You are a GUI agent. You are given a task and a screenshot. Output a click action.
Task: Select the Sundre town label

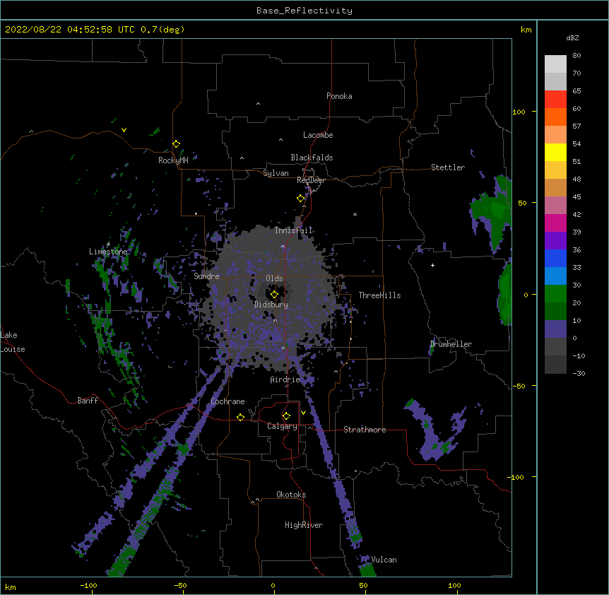click(x=206, y=276)
